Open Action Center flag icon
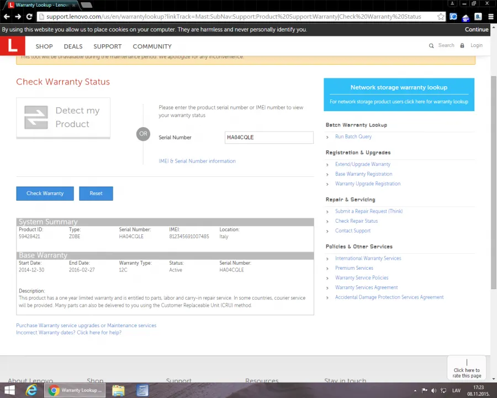The width and height of the screenshot is (497, 398). click(425, 390)
